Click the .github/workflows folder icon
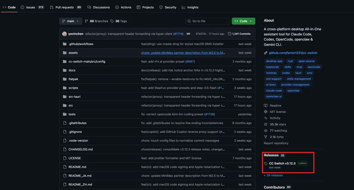 65,44
